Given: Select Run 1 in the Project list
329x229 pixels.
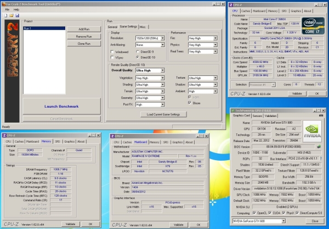Looking at the screenshot, I should coord(44,28).
